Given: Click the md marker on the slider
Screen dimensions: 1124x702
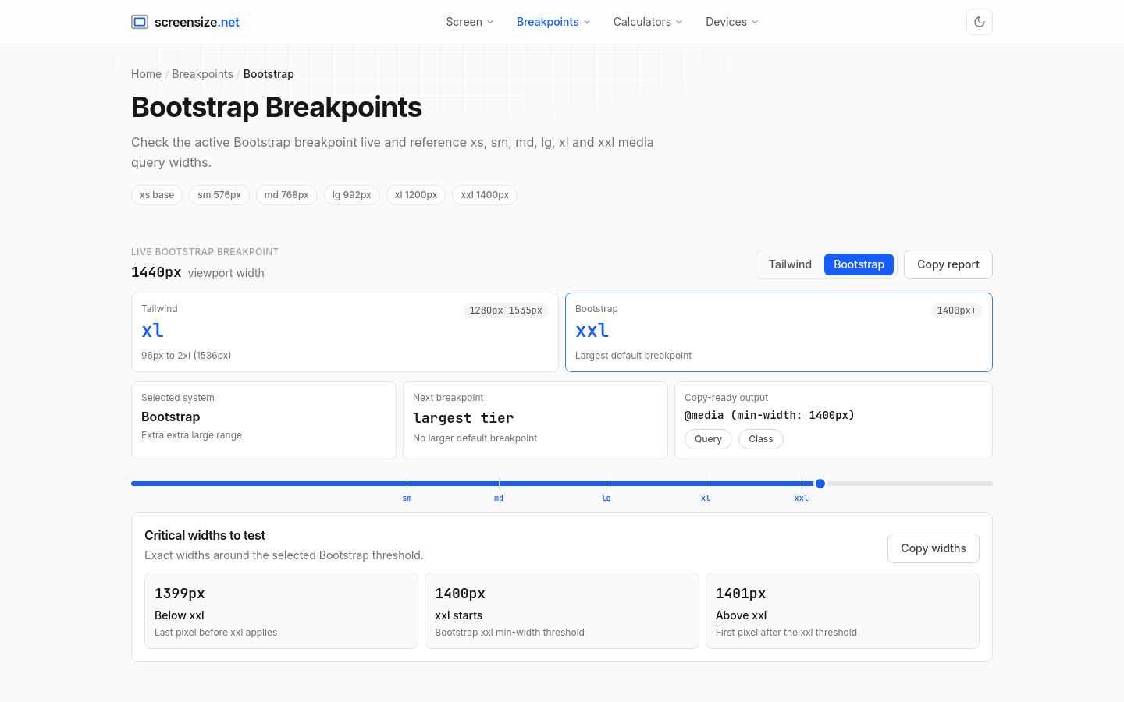Looking at the screenshot, I should pyautogui.click(x=499, y=498).
